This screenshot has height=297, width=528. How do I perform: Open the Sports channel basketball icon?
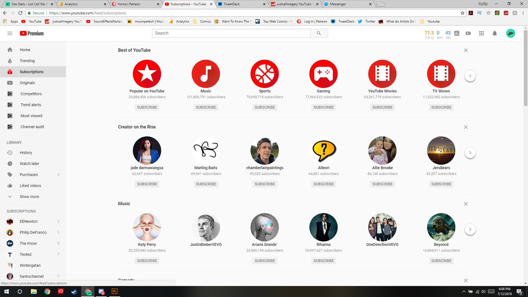point(265,73)
